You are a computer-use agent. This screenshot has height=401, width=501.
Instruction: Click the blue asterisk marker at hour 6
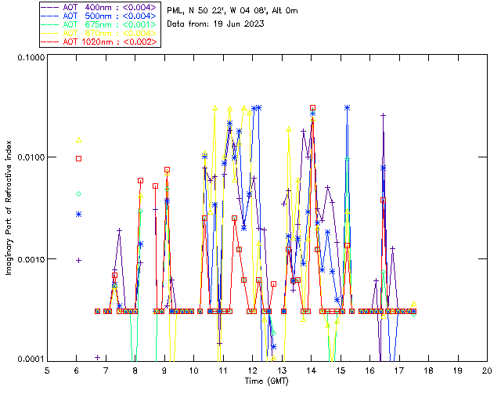point(78,214)
